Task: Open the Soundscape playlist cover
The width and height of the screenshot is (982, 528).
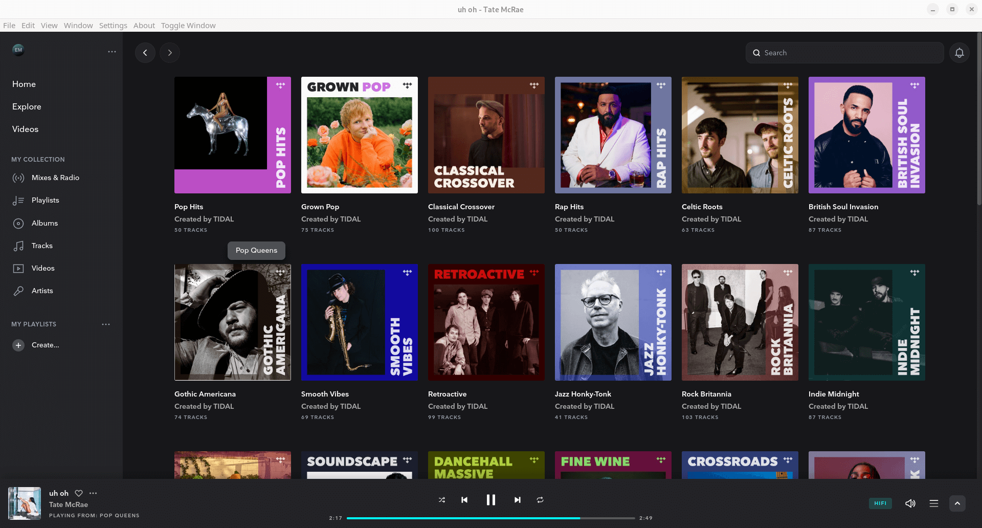Action: [x=360, y=465]
